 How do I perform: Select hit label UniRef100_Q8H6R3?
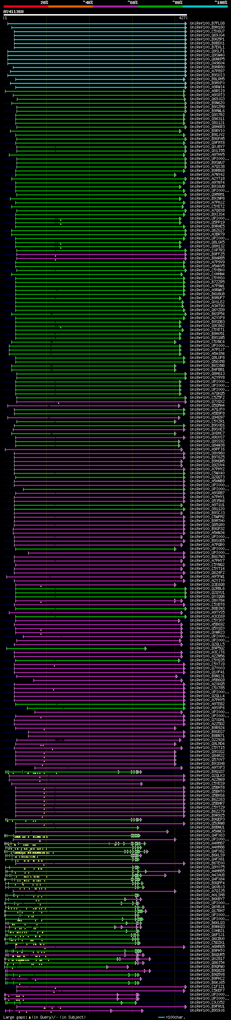207,127
